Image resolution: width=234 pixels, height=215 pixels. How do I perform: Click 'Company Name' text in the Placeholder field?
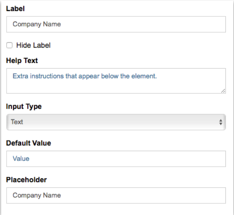pos(37,195)
